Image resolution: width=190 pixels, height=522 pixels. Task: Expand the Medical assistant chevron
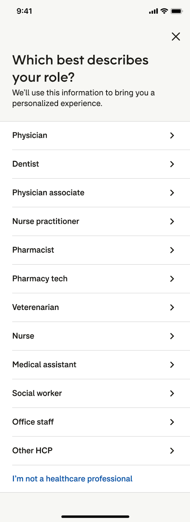[172, 365]
